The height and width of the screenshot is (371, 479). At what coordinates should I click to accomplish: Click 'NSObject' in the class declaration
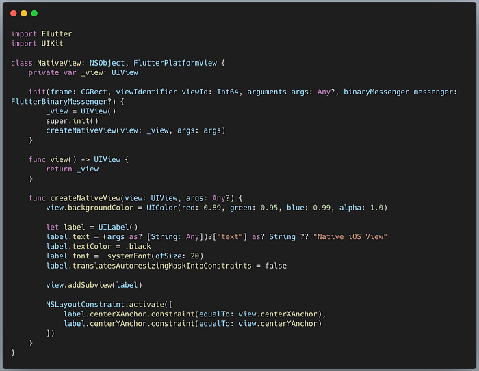pyautogui.click(x=107, y=63)
